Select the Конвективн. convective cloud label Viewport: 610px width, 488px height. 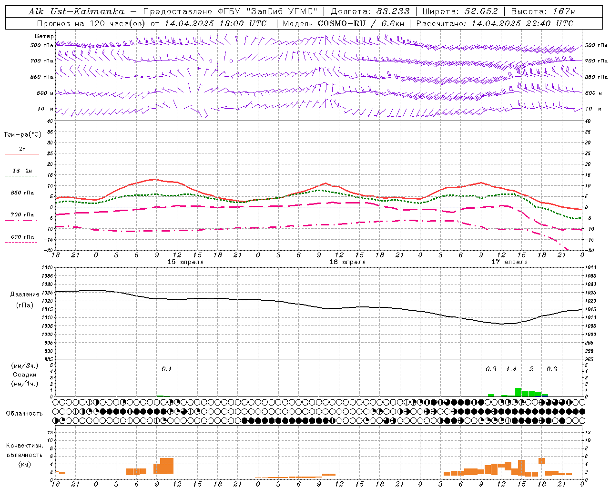click(24, 446)
